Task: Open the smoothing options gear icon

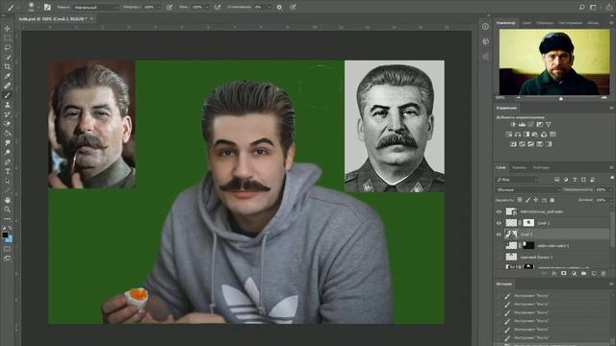Action: [279, 7]
